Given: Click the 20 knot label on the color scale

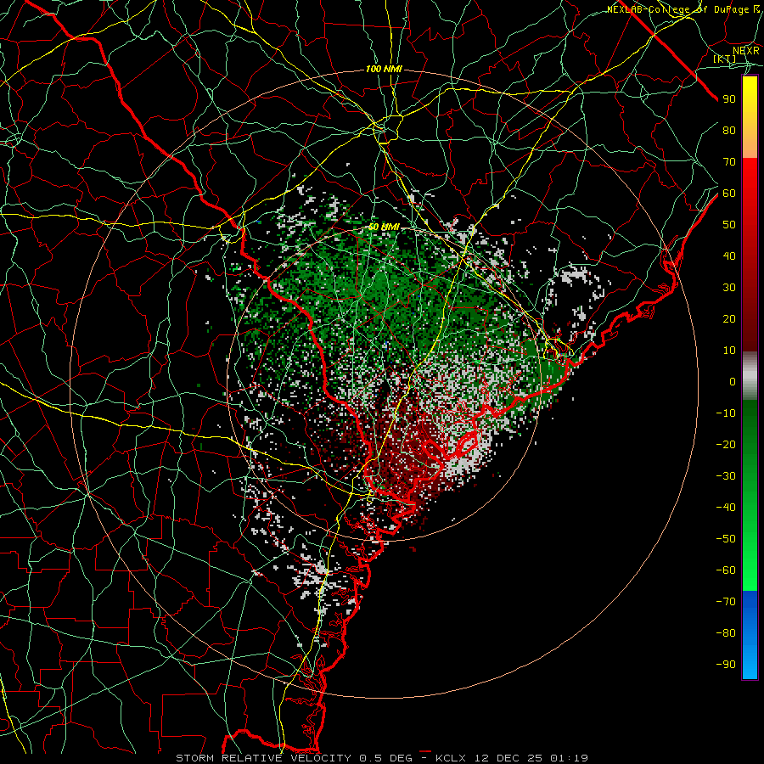Looking at the screenshot, I should (729, 318).
